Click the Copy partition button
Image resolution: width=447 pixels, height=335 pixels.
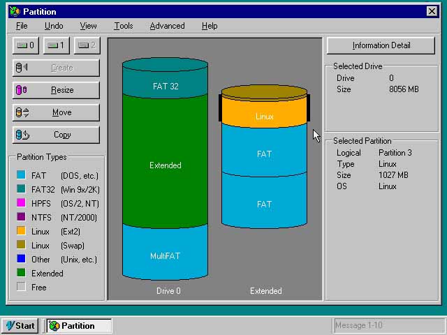click(56, 135)
